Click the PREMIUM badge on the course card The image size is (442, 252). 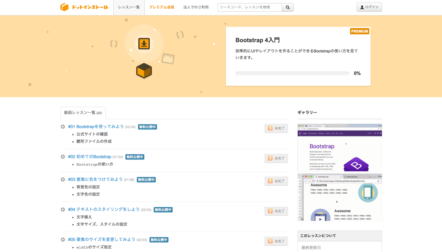pyautogui.click(x=360, y=31)
